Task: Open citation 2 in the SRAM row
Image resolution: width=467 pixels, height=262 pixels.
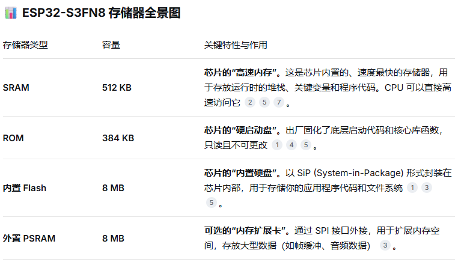Action: click(x=250, y=102)
